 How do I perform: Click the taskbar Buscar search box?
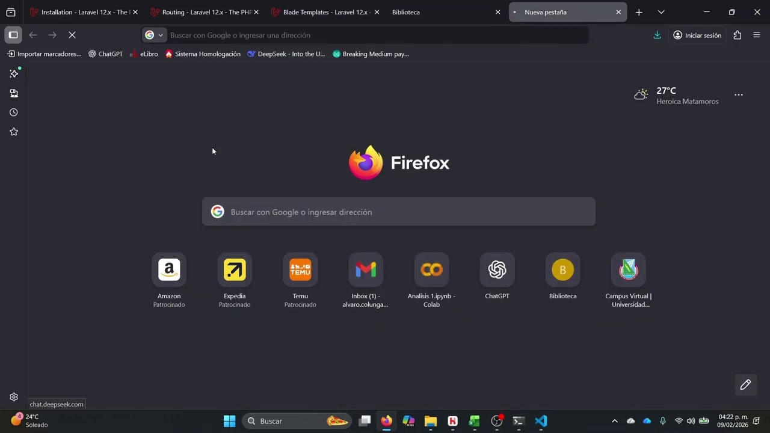pos(297,421)
